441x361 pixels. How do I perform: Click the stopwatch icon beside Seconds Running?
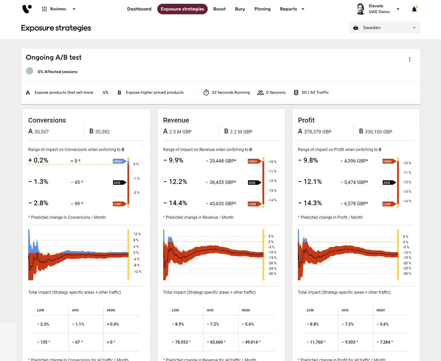click(206, 93)
